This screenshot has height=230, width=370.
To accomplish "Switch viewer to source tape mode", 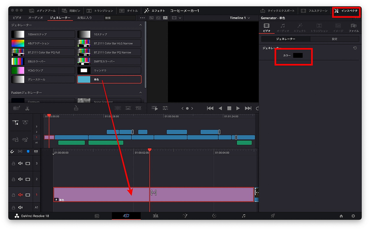I will click(158, 18).
